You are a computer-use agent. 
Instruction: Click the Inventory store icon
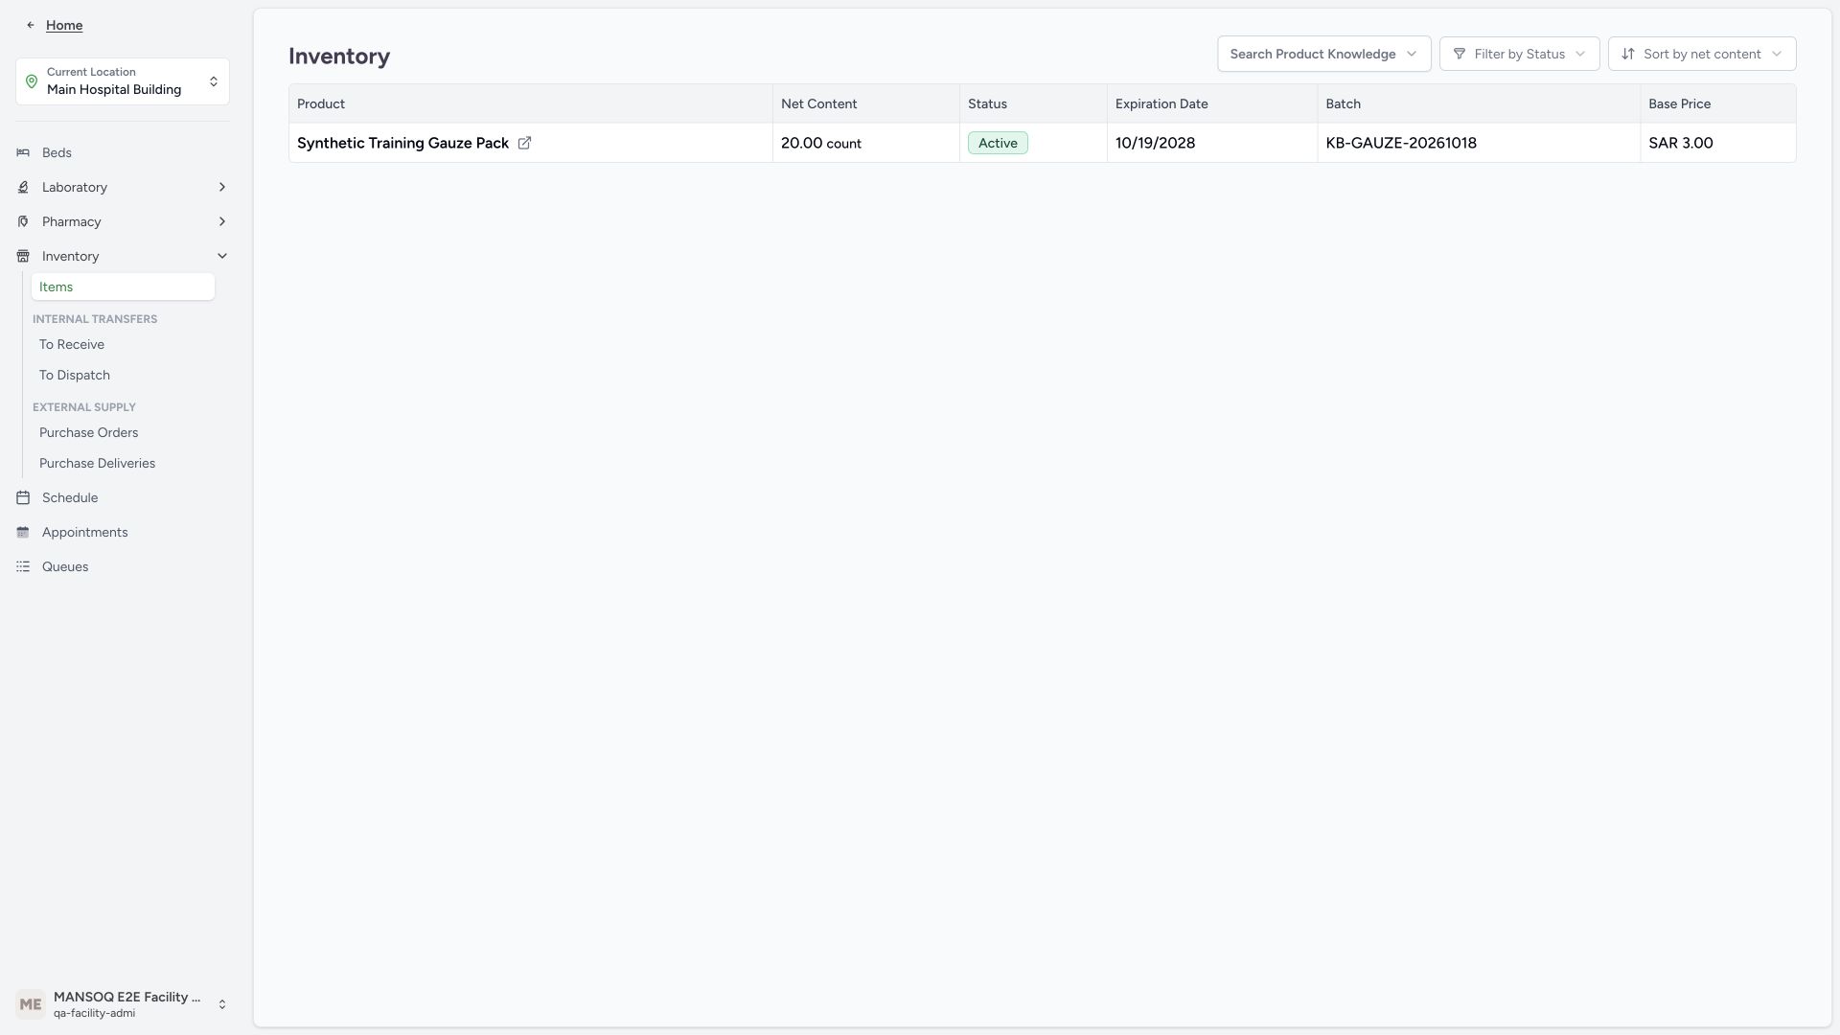tap(23, 256)
